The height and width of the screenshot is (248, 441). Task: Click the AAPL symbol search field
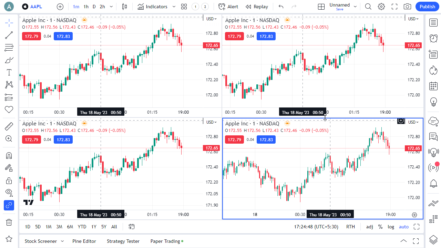tap(36, 7)
